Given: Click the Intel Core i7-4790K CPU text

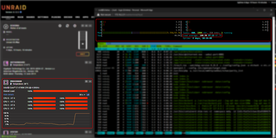Looking at the screenshot, I should point(21,88).
